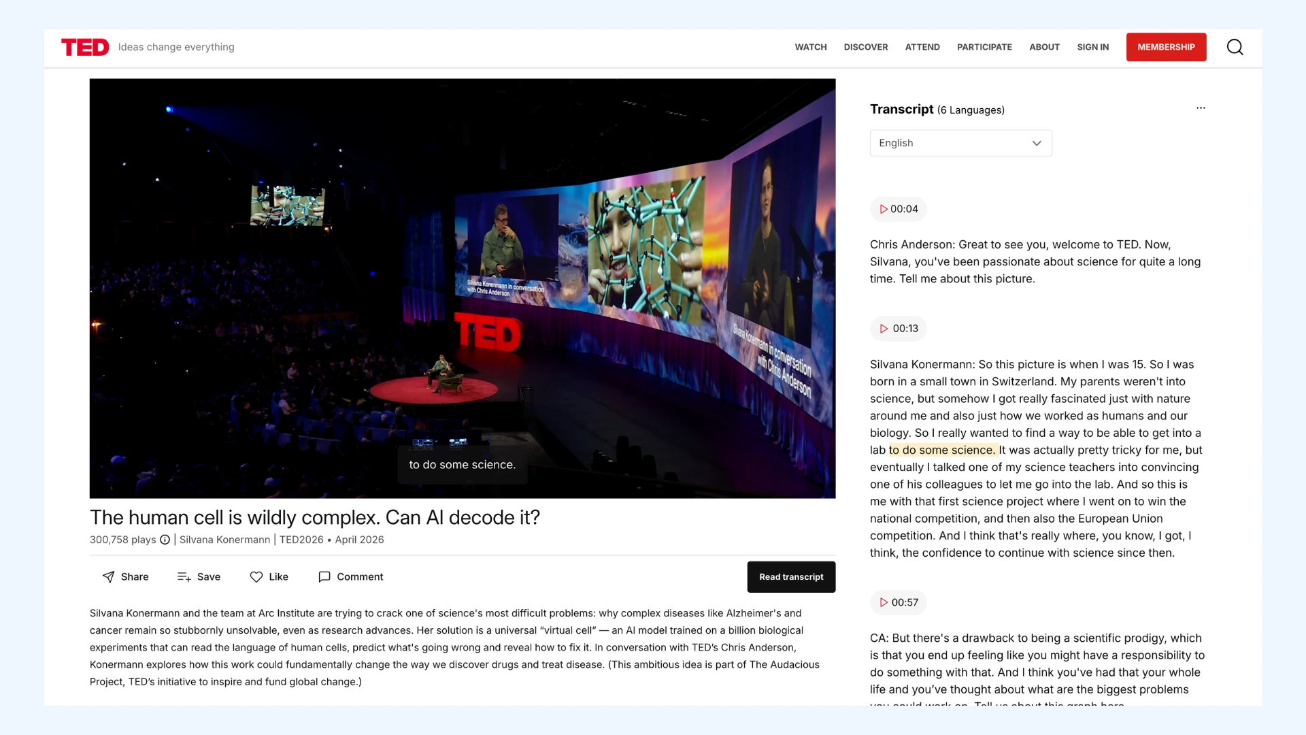Click the heart Like icon

pos(256,576)
